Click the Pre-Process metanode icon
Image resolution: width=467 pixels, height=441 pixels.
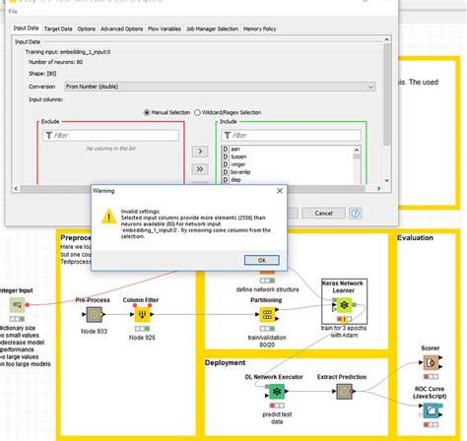pyautogui.click(x=94, y=314)
